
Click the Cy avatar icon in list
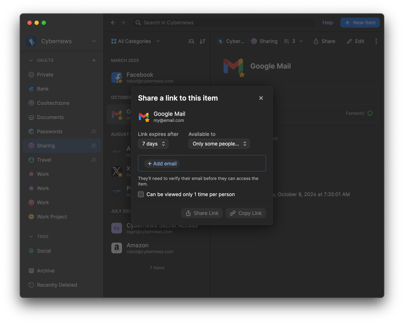click(116, 228)
